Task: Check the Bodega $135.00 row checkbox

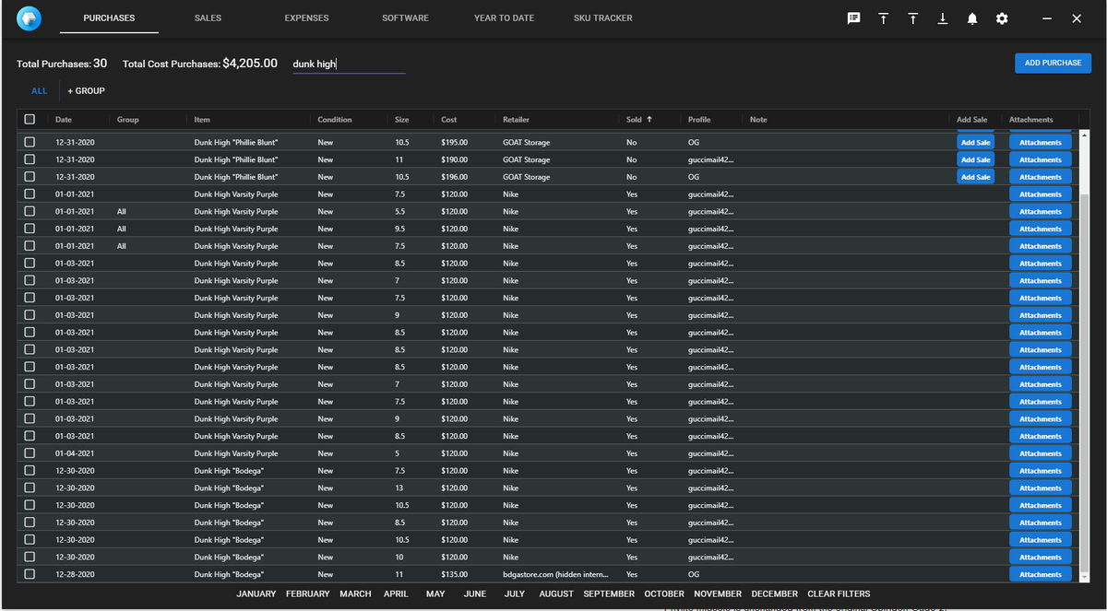Action: pyautogui.click(x=30, y=574)
